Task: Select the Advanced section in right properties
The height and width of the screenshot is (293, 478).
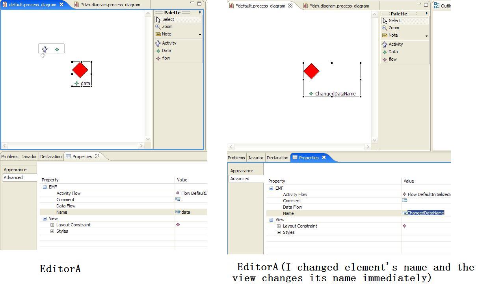Action: (x=240, y=179)
